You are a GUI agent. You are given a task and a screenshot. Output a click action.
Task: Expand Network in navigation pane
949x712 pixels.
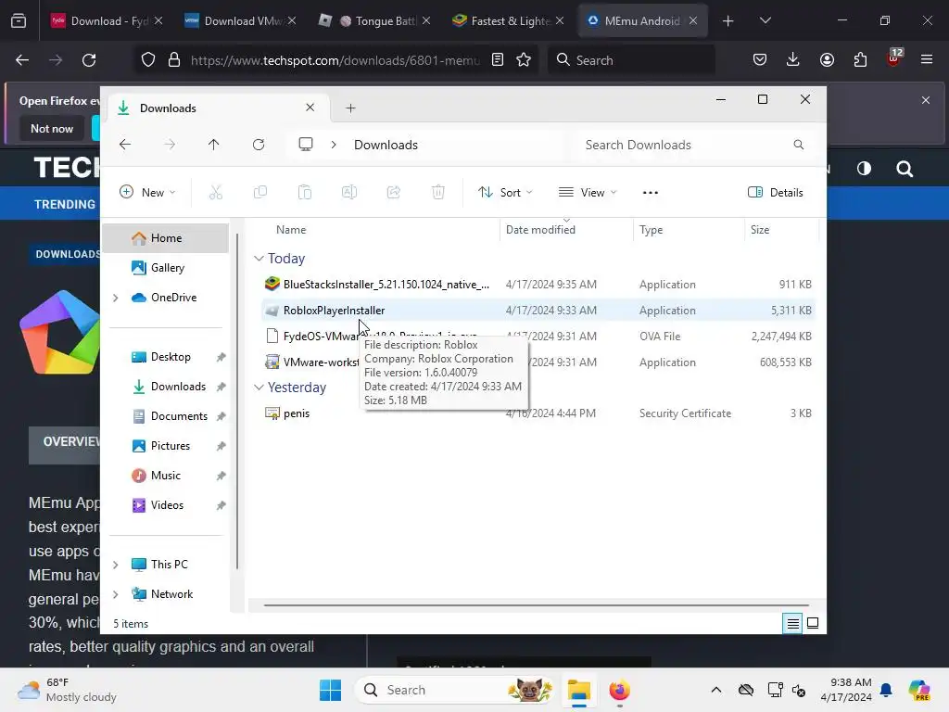pyautogui.click(x=116, y=594)
